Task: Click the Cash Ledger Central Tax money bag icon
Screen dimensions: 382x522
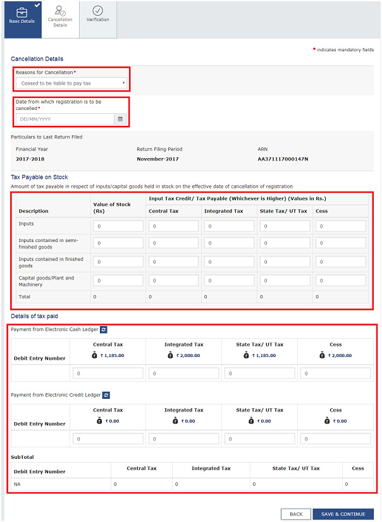Action: click(x=95, y=355)
